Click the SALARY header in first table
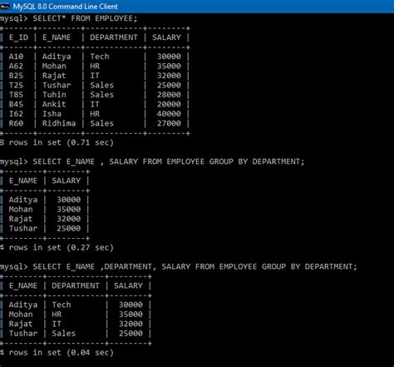 [166, 37]
